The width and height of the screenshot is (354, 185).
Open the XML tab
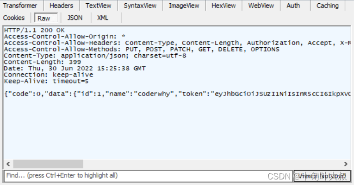103,18
